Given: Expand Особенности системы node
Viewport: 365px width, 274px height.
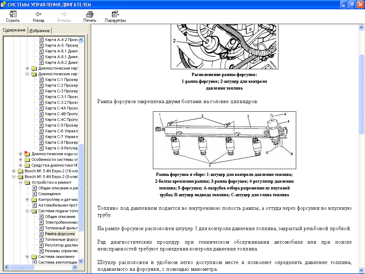Looking at the screenshot, I should 20,159.
